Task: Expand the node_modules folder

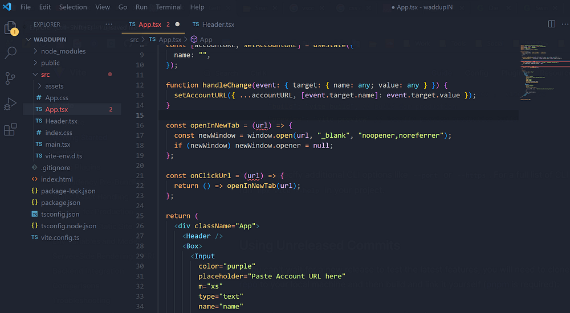Action: pos(35,51)
